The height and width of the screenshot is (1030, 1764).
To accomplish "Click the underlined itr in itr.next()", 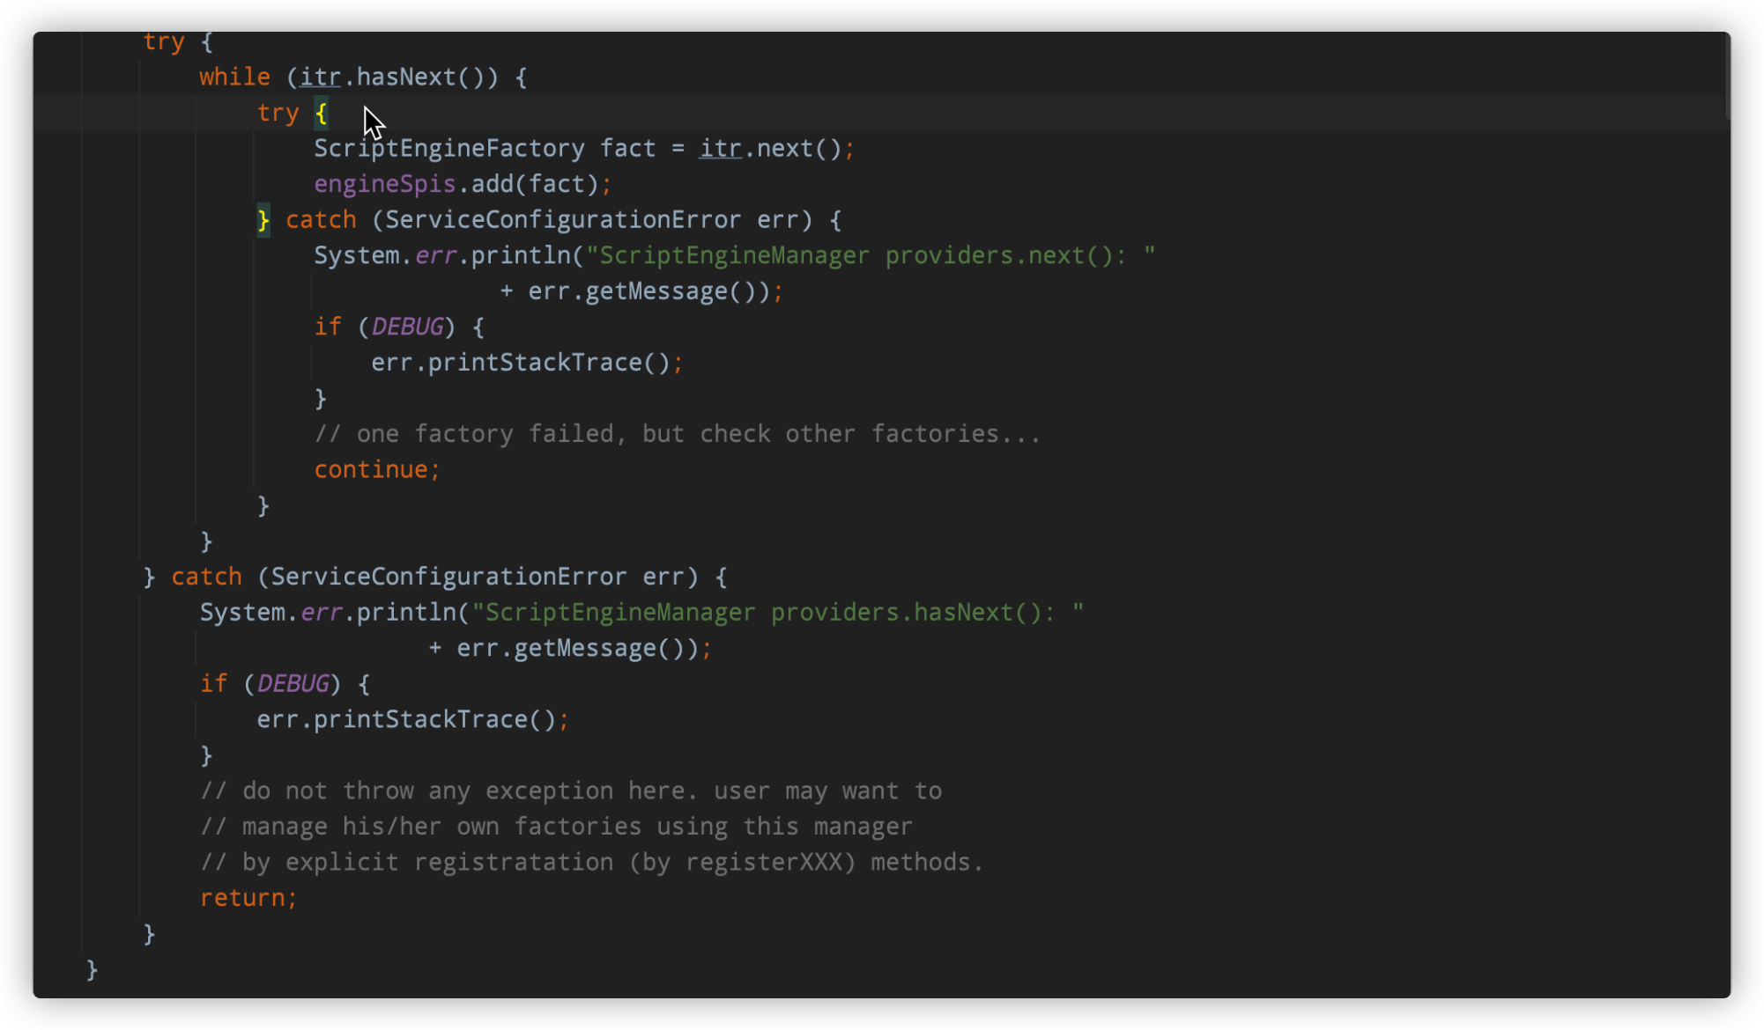I will tap(720, 149).
